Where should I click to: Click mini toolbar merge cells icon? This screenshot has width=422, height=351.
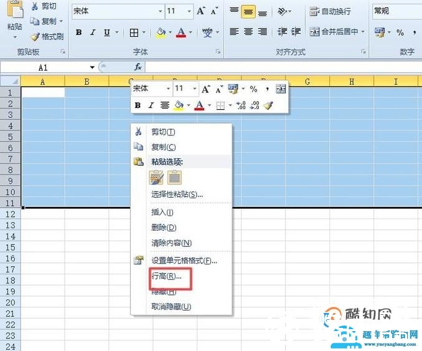(x=281, y=89)
